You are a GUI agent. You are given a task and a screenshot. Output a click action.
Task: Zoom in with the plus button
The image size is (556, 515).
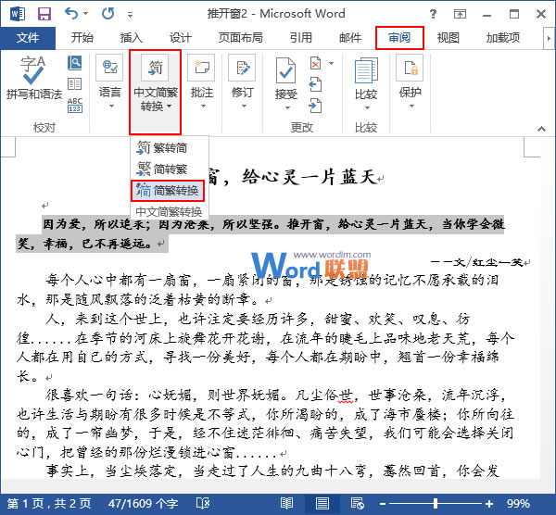click(x=489, y=504)
